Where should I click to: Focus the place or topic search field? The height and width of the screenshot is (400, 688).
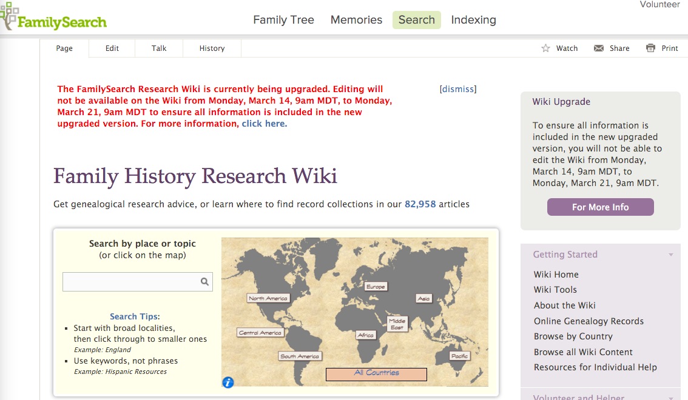(x=137, y=282)
